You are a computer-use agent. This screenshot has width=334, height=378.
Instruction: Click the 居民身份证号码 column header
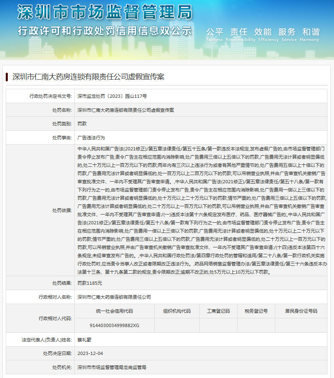pyautogui.click(x=301, y=311)
